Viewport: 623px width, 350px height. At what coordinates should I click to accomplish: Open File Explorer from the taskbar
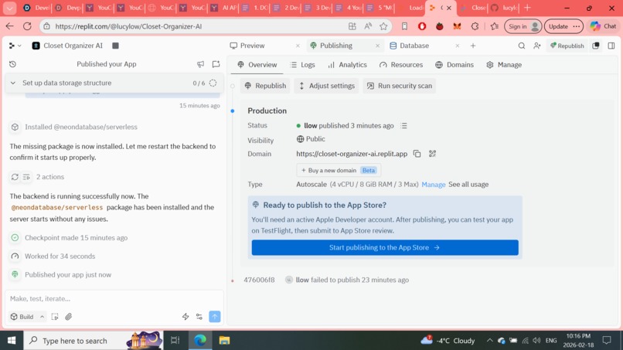pos(224,341)
